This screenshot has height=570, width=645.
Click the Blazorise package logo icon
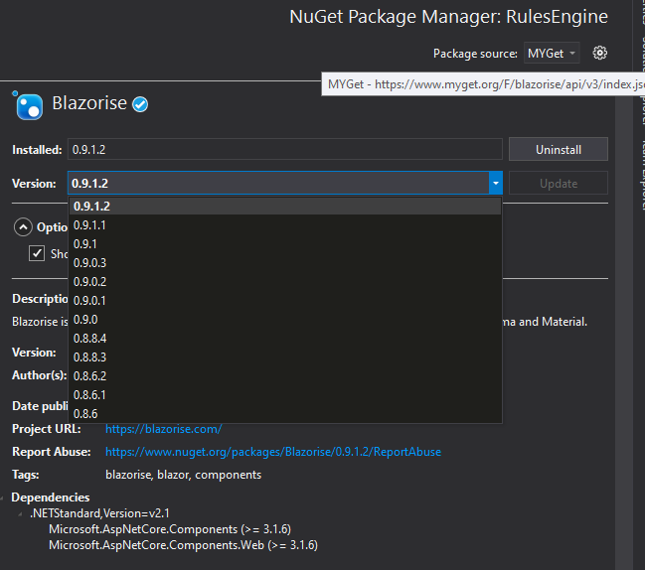(29, 106)
